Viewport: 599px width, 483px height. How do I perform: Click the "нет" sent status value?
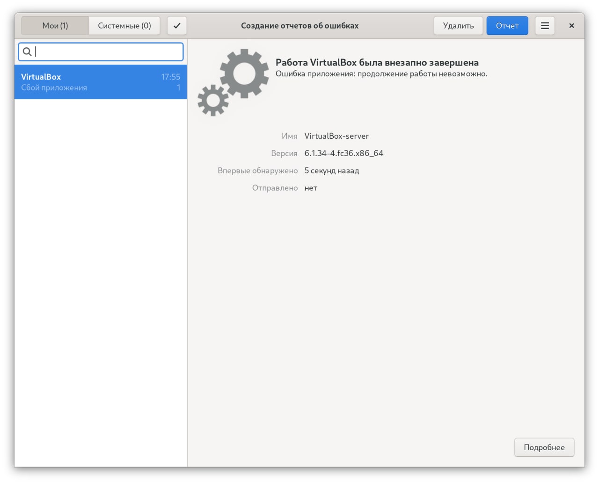point(311,188)
